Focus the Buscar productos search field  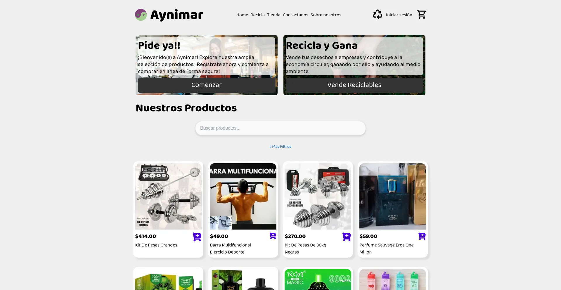(280, 128)
